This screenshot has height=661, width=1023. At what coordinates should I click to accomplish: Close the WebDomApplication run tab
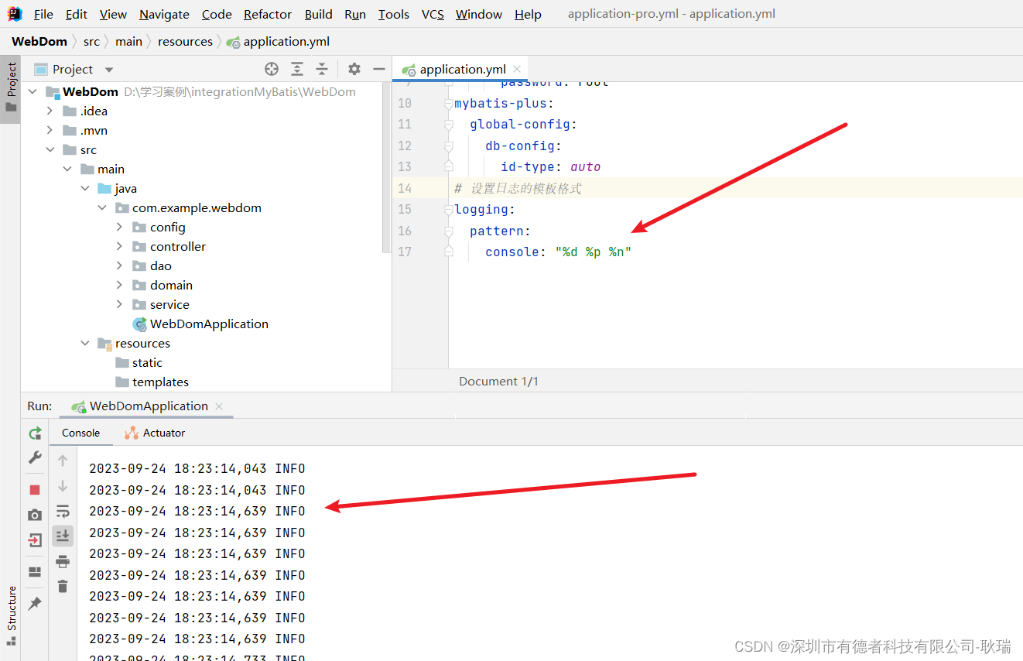pyautogui.click(x=219, y=406)
